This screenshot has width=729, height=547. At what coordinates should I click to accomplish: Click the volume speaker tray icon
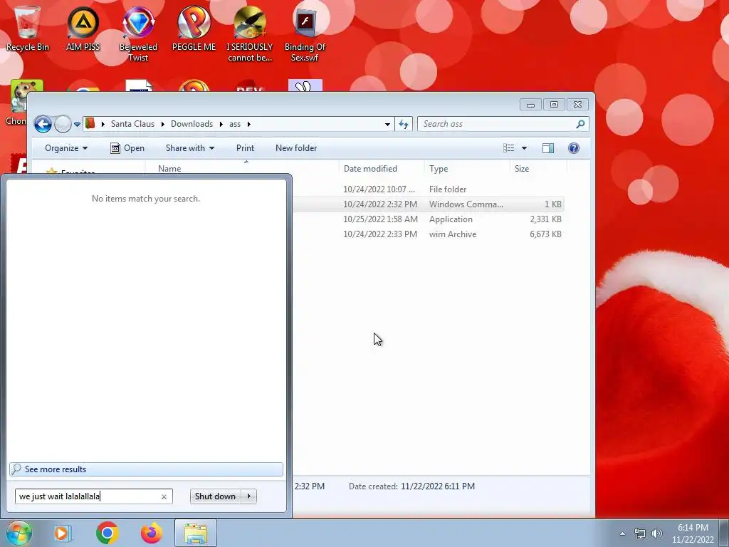pyautogui.click(x=657, y=533)
